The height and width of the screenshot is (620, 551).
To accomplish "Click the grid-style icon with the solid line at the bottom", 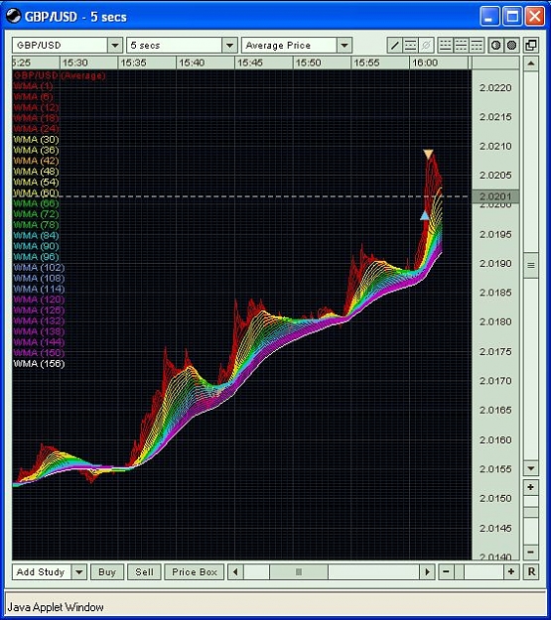I will (x=446, y=46).
